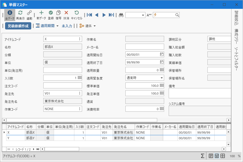Click the キャンセル button

click(x=76, y=15)
